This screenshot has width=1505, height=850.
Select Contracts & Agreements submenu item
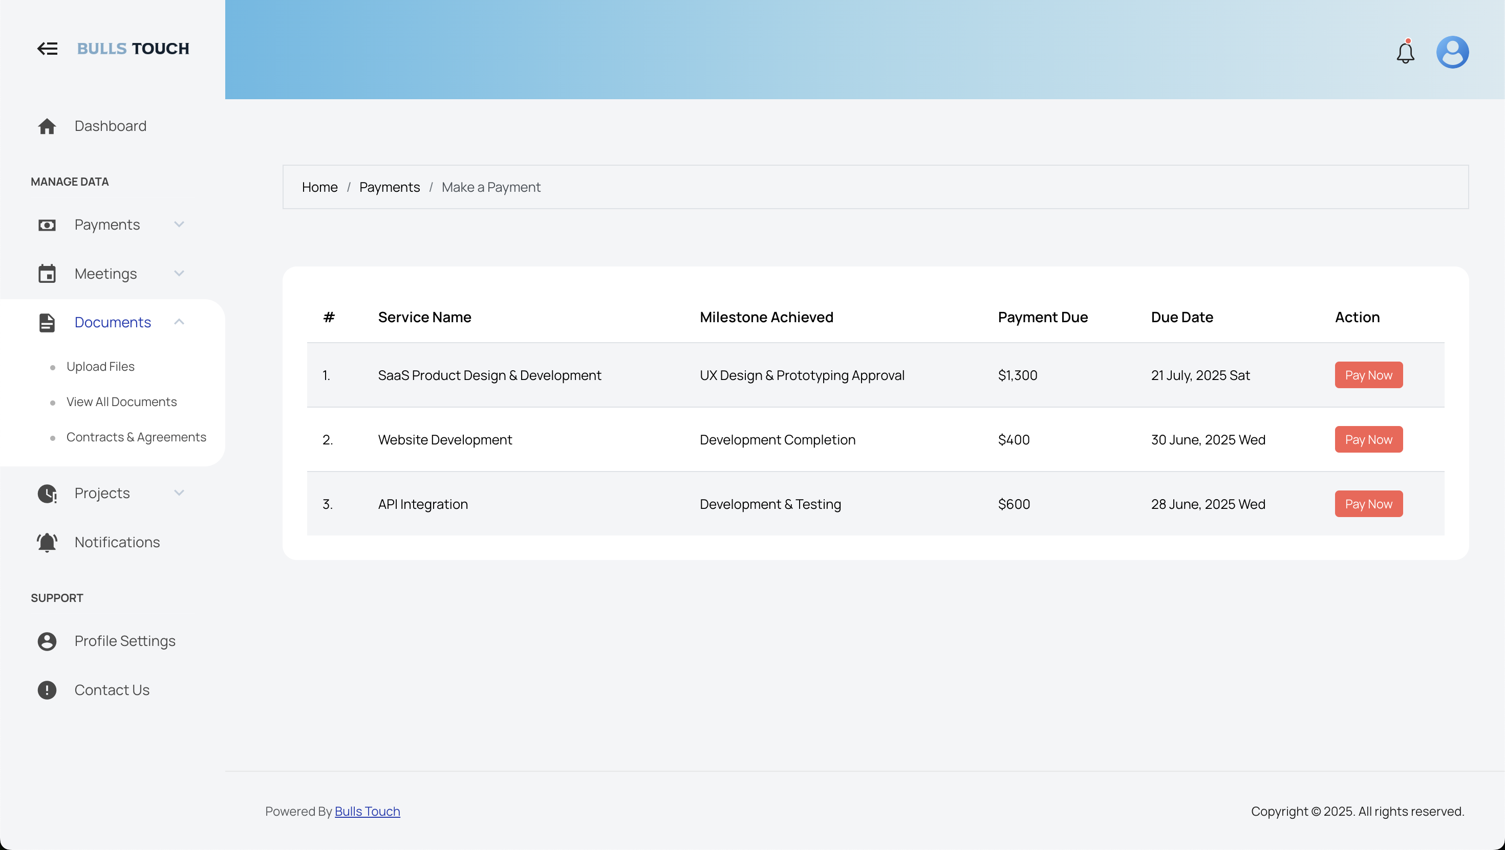click(x=136, y=437)
